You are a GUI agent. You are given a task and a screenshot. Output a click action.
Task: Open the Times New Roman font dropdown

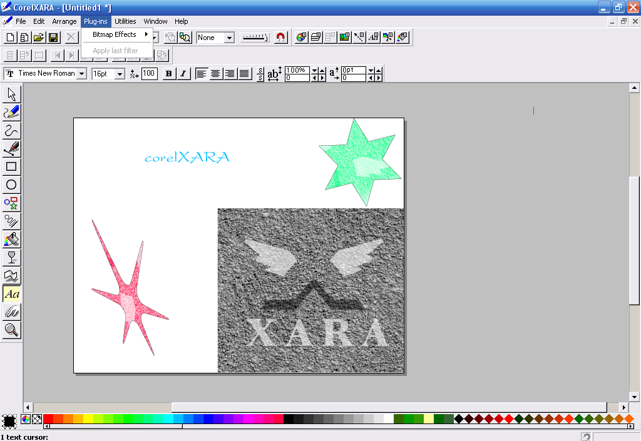point(82,74)
